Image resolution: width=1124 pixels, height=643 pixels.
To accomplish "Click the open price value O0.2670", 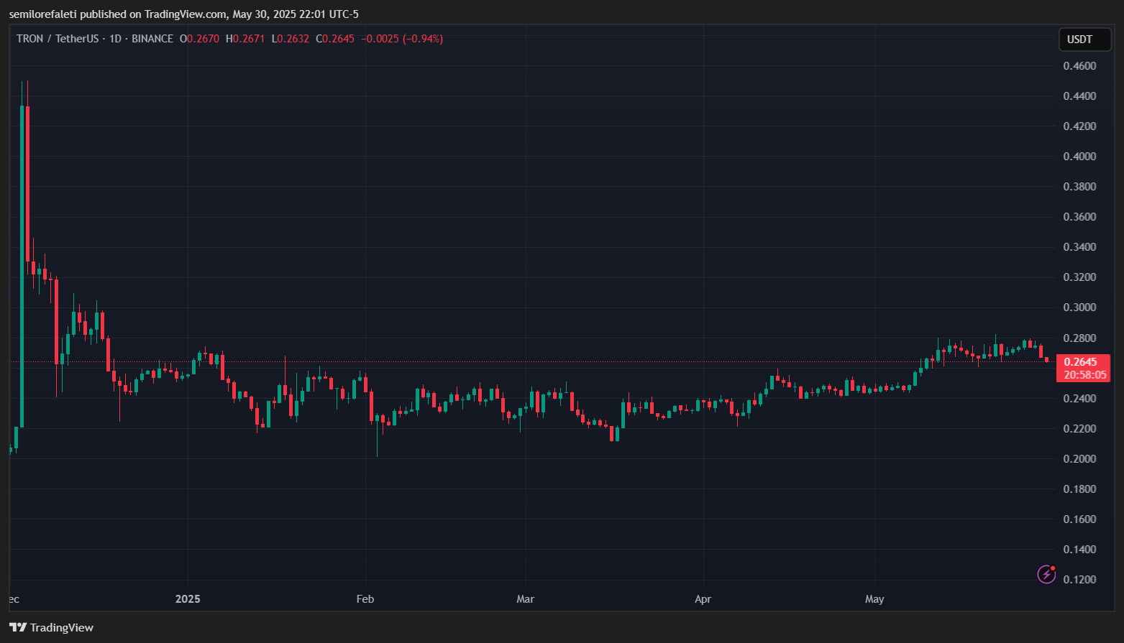I will (x=199, y=39).
